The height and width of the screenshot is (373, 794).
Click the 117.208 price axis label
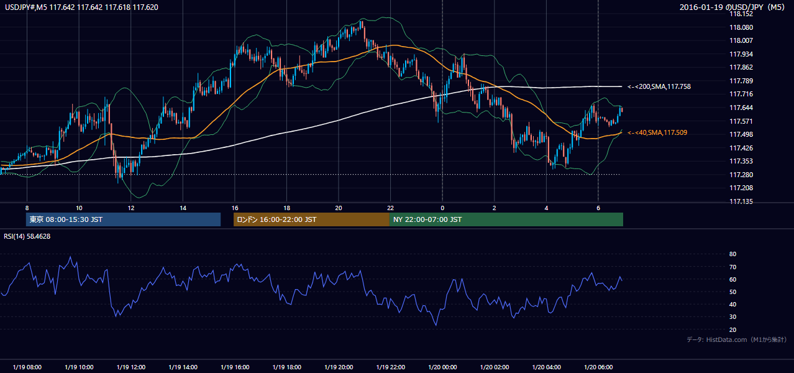(741, 188)
